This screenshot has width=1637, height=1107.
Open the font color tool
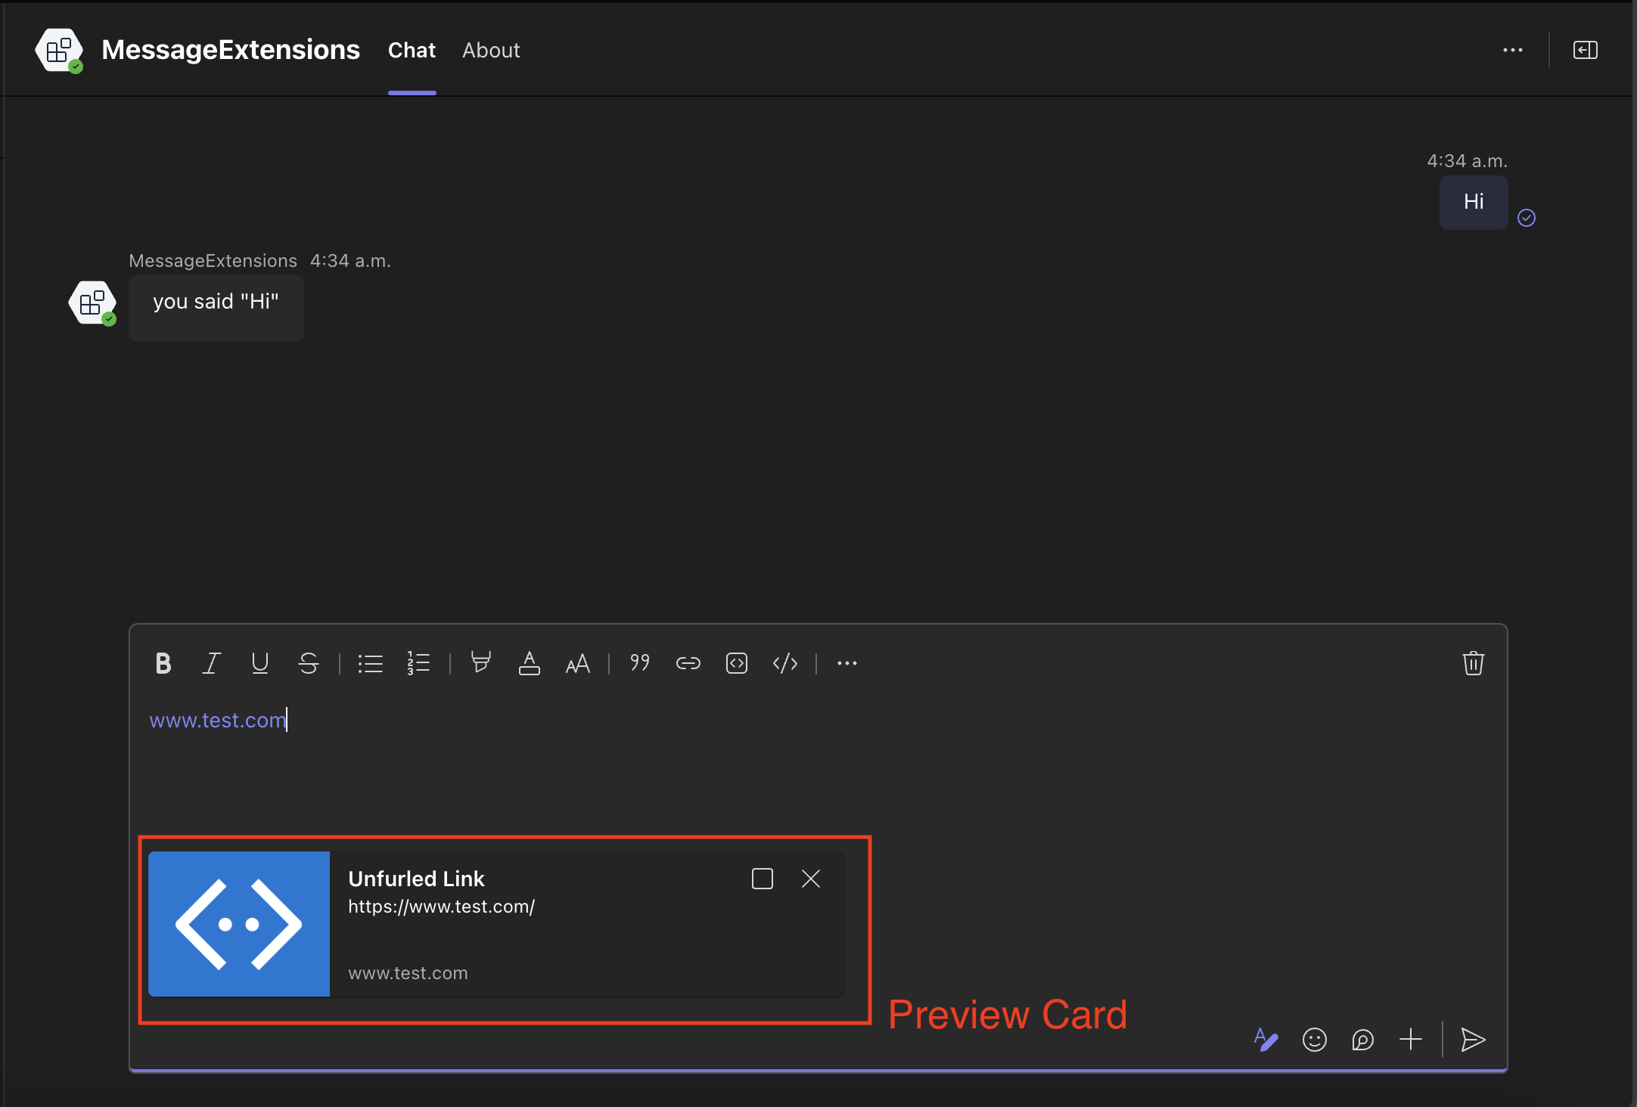529,663
